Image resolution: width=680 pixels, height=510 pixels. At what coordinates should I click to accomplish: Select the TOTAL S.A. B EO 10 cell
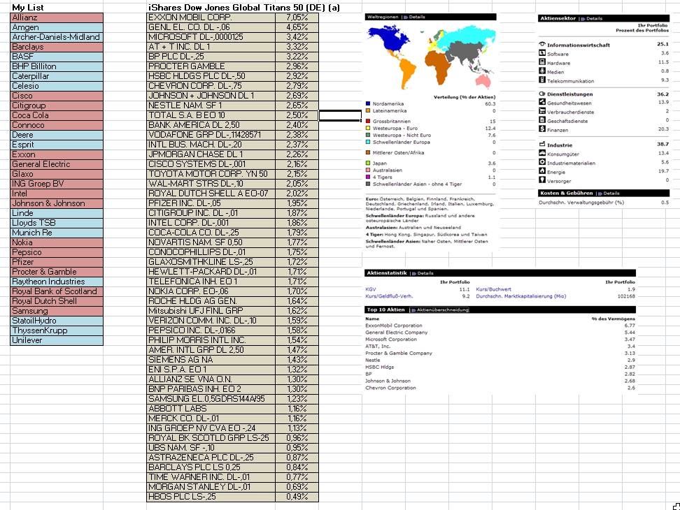(211, 115)
